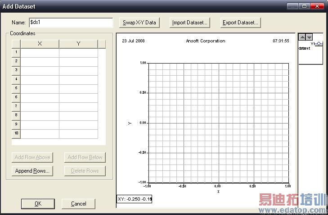
Task: Select row header 10
Action: (16, 134)
